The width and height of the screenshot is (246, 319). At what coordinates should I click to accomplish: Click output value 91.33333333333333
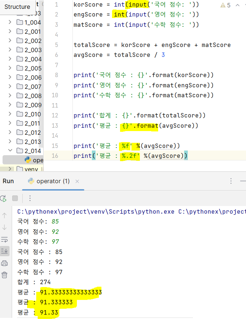71,292
